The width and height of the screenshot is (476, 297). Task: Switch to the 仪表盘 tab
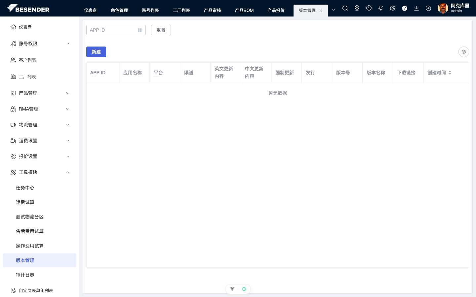(90, 11)
